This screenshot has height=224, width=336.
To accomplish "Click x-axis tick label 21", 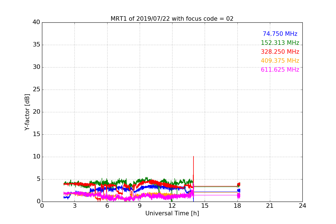I will pyautogui.click(x=270, y=206).
